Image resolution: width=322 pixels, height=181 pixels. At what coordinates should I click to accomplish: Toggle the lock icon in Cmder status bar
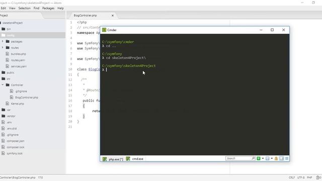click(x=276, y=158)
